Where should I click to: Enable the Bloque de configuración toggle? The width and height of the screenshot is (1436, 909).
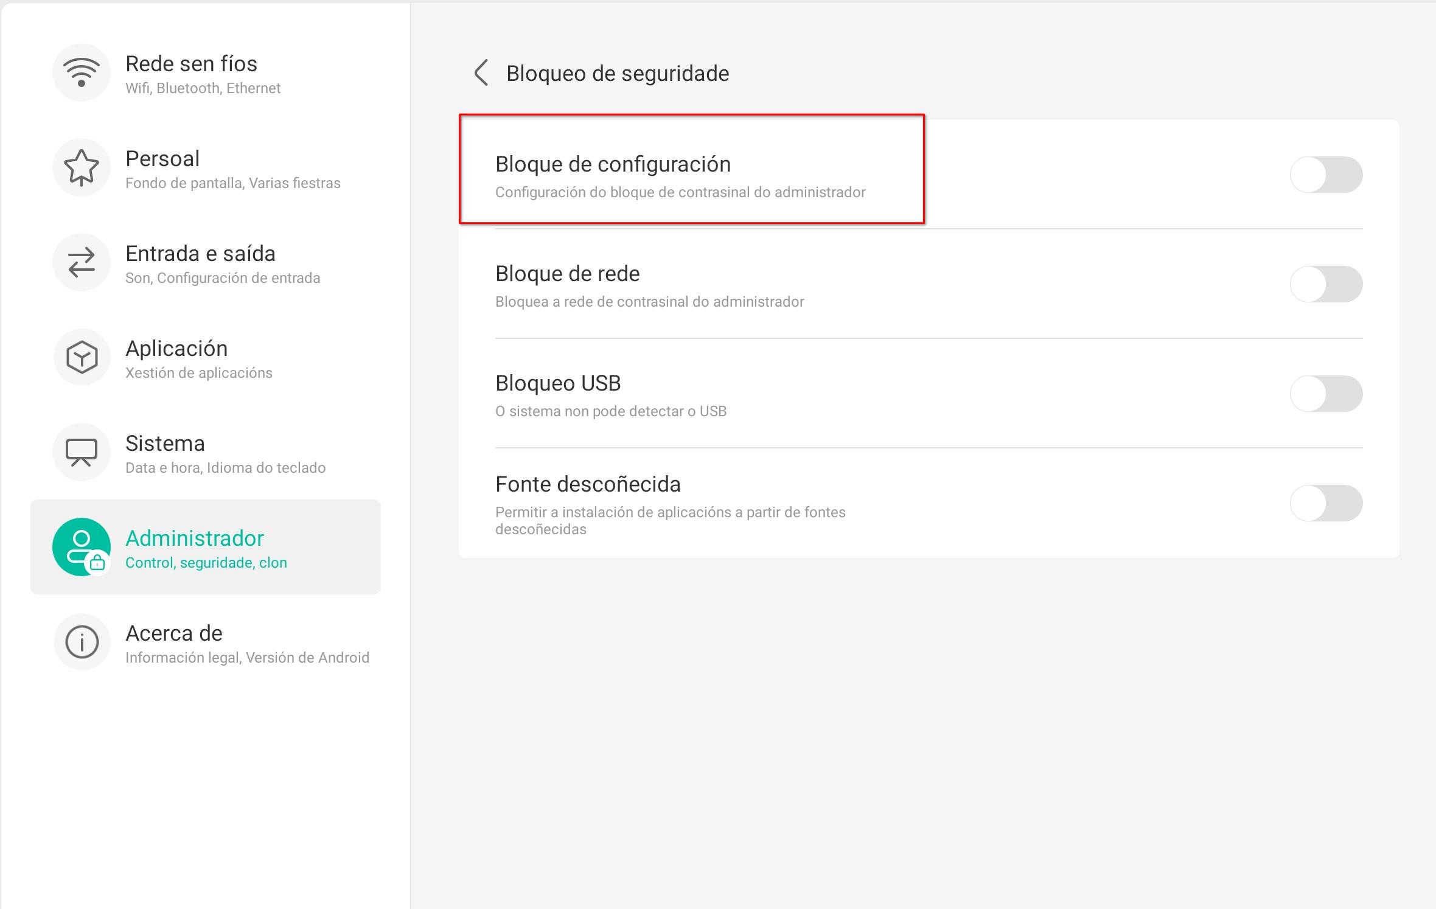1327,175
